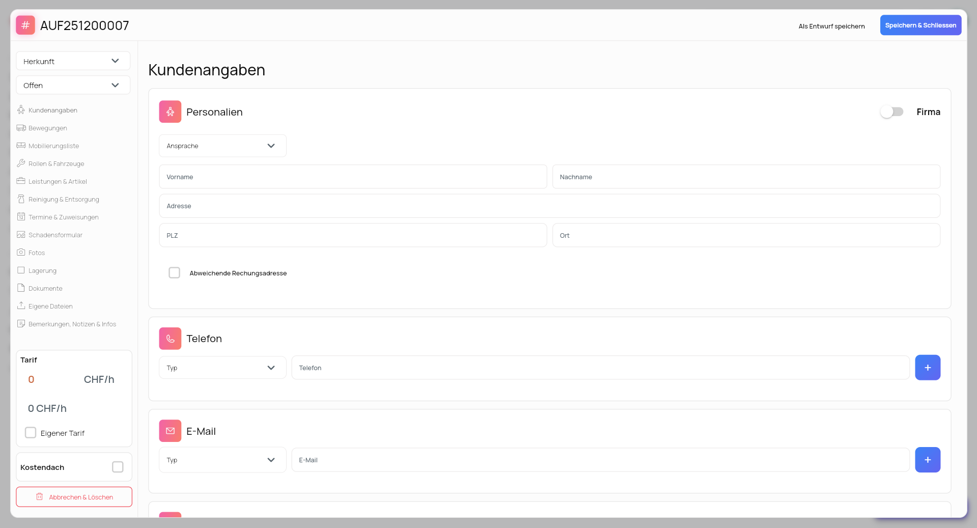Select Termine & Zuweisungen menu entry
The image size is (977, 528).
coord(64,217)
